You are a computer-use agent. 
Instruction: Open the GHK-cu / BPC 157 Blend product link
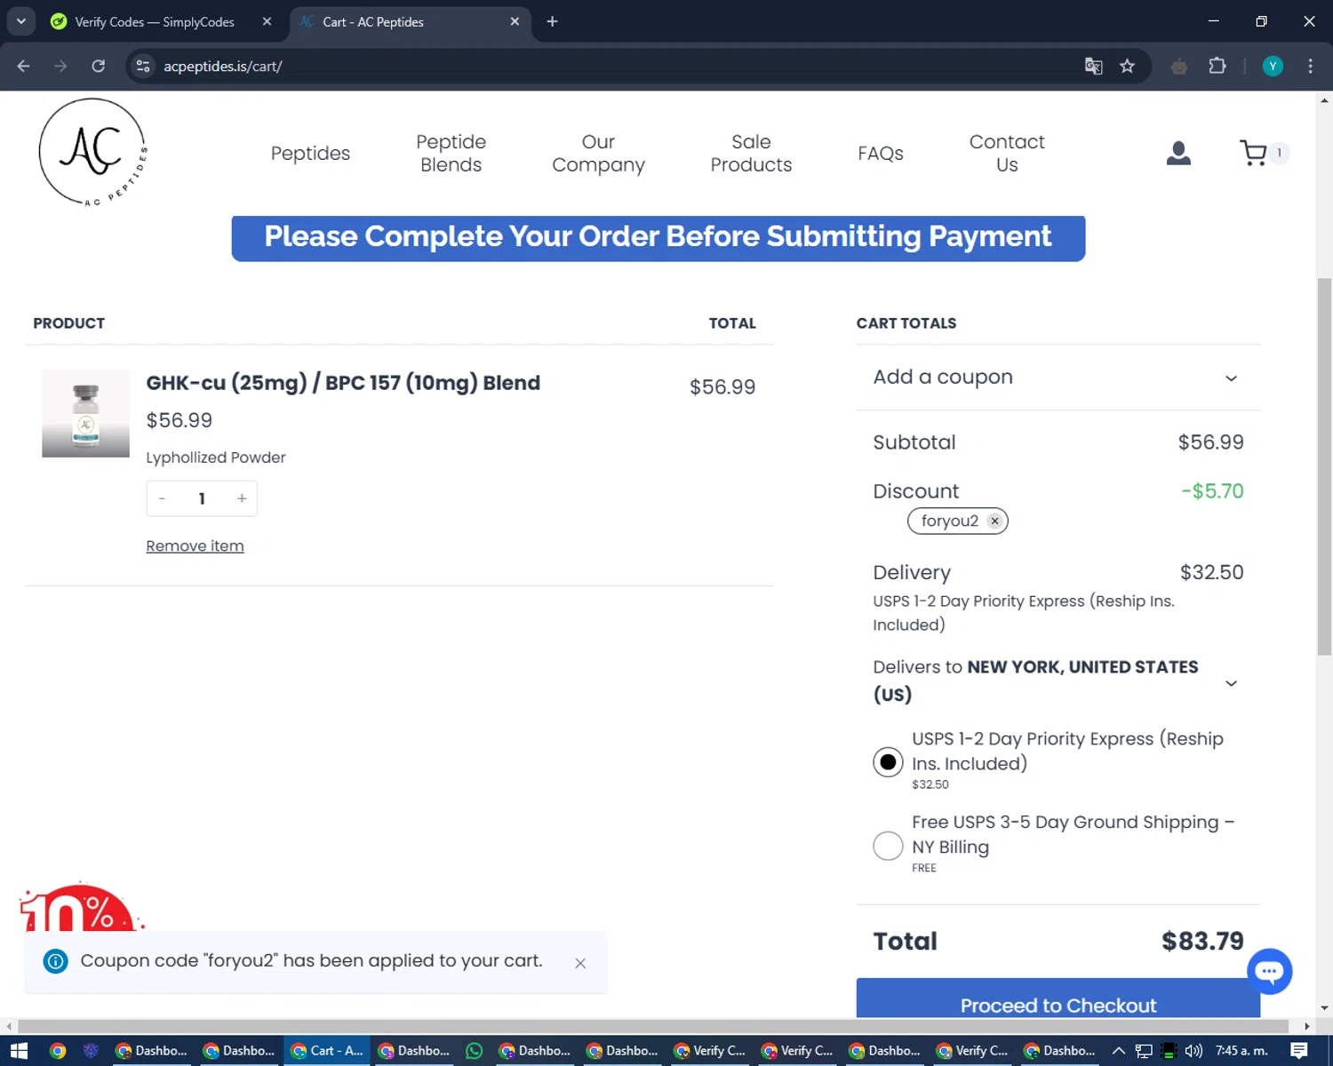tap(343, 383)
